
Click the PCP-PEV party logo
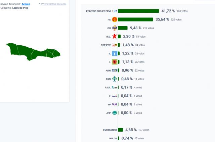coord(114,45)
